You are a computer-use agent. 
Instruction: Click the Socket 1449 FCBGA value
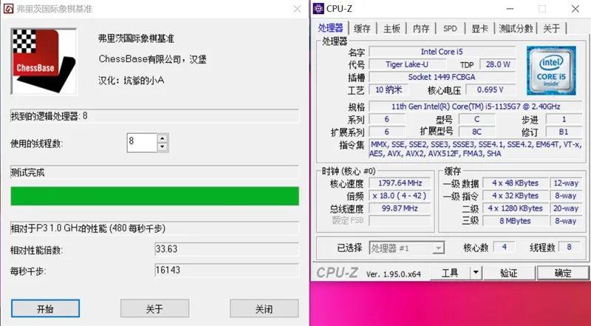click(442, 77)
